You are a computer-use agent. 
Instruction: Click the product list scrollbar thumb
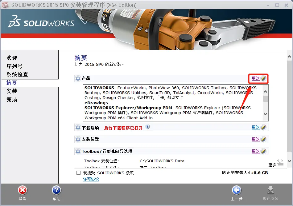(x=265, y=98)
